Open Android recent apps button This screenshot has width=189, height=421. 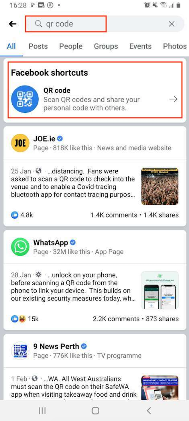[x=42, y=411]
